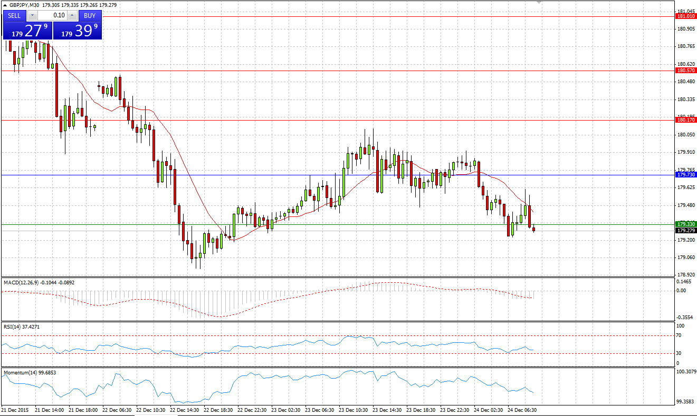
Task: Click the Momentum(14) 99.6853 indicator label
Action: [x=30, y=373]
